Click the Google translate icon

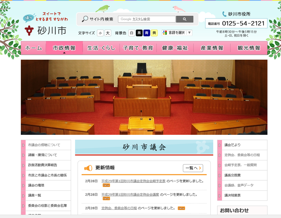[165, 33]
